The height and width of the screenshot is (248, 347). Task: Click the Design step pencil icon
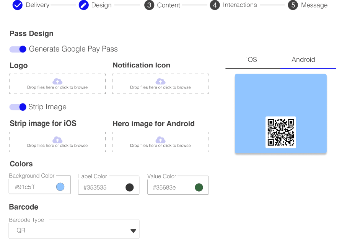click(84, 5)
